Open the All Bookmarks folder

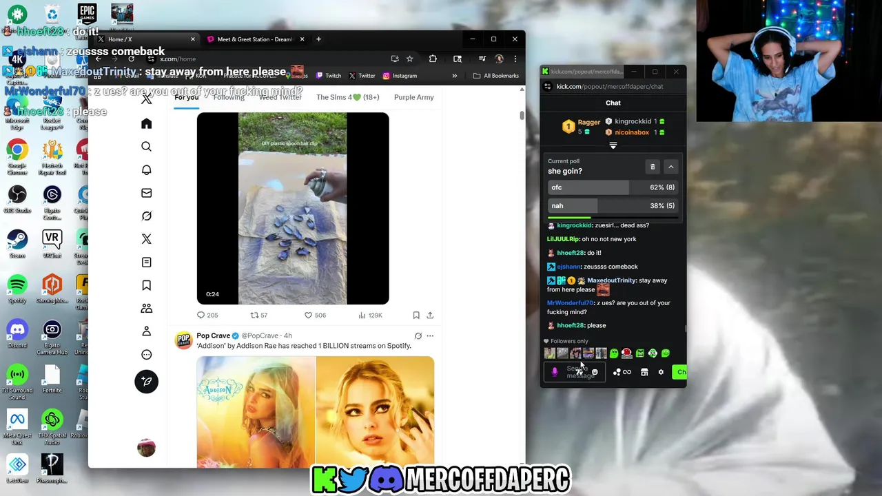[x=496, y=76]
